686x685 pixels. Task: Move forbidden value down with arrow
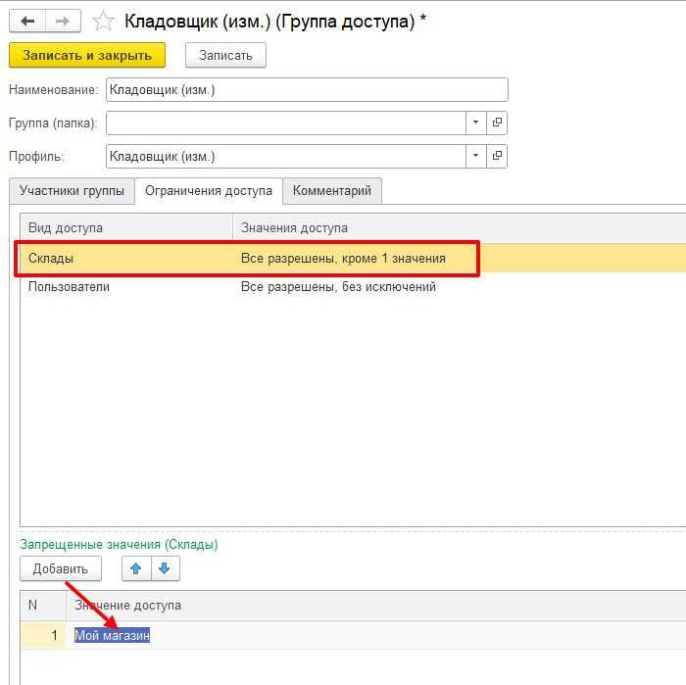coord(165,568)
